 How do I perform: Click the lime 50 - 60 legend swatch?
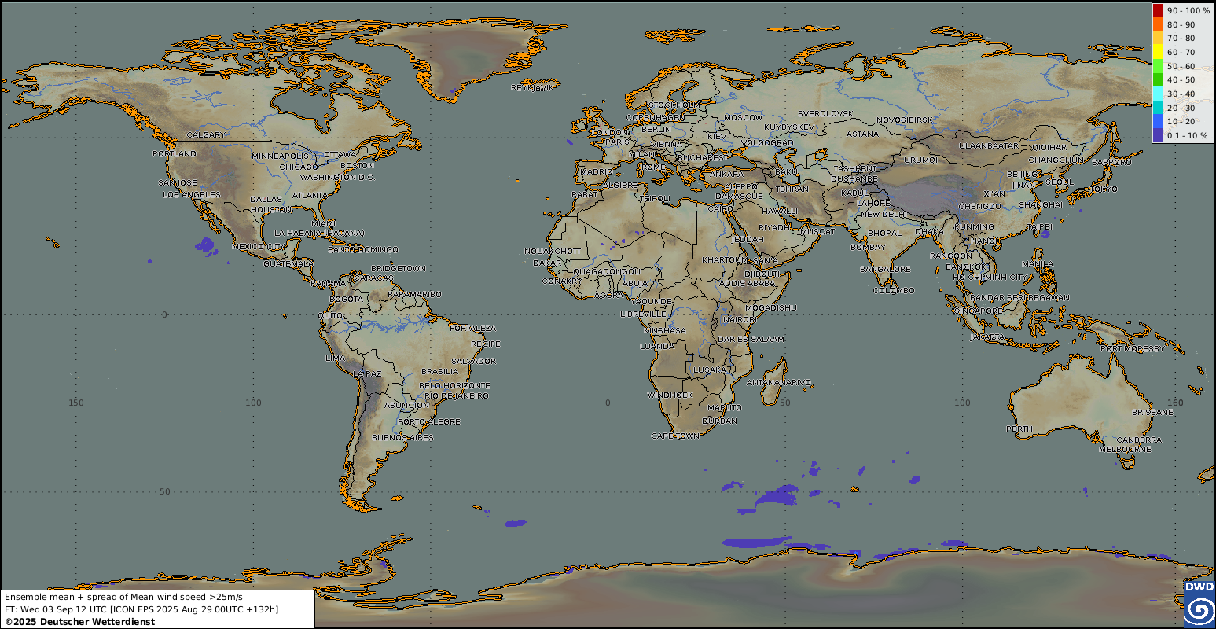click(x=1158, y=66)
